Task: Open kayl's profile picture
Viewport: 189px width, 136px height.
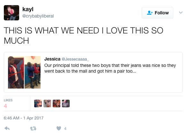Action: click(11, 13)
